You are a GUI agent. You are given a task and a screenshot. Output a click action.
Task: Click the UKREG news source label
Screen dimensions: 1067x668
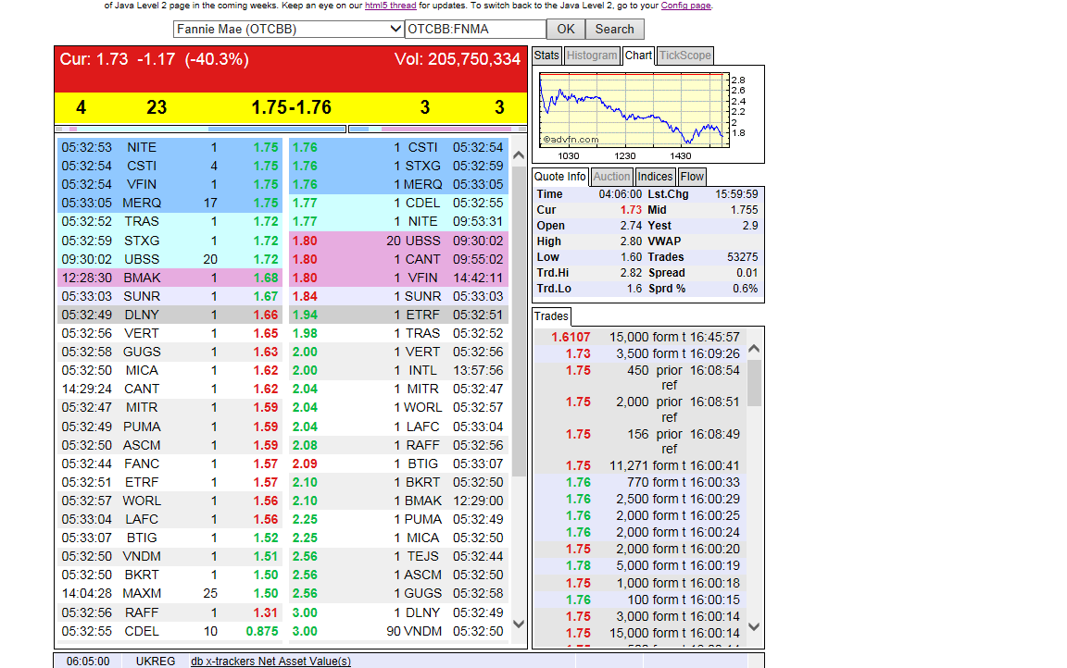pyautogui.click(x=156, y=662)
